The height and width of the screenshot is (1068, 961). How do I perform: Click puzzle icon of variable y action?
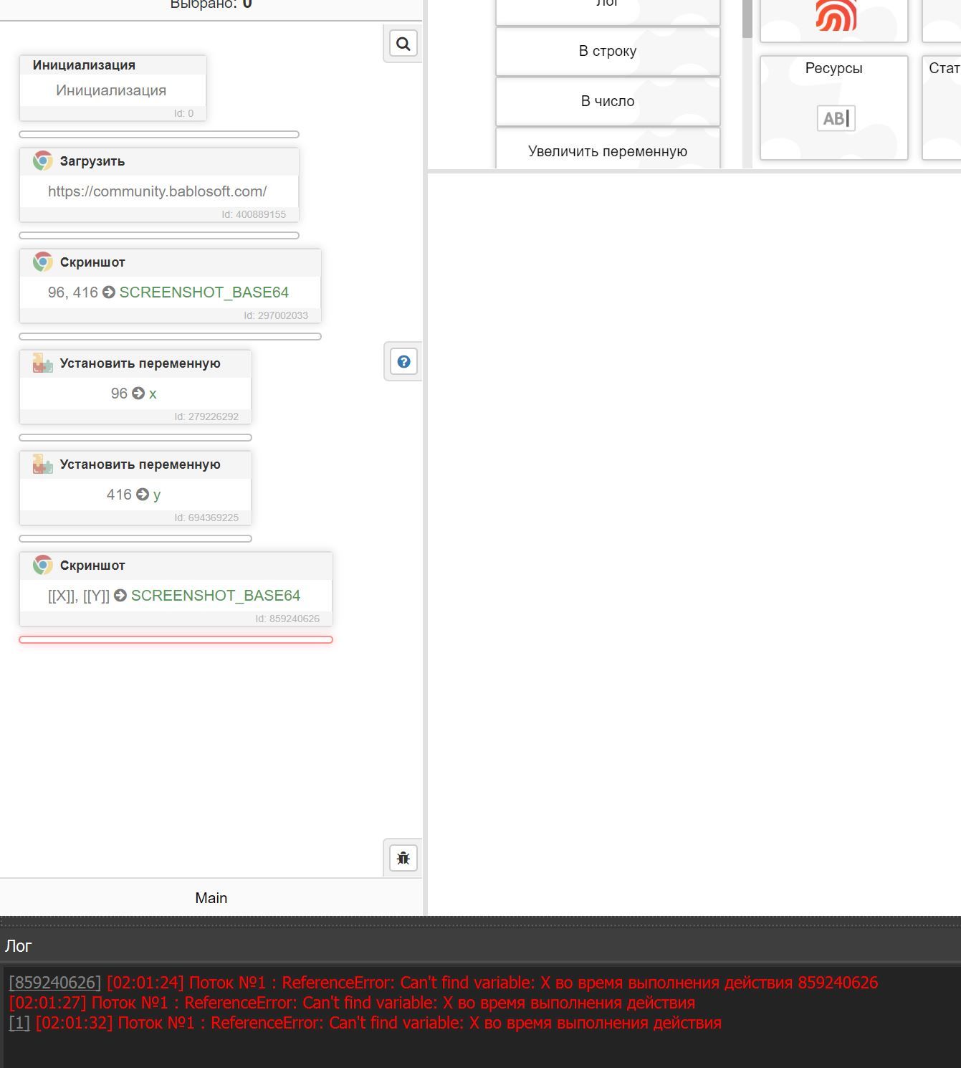coord(43,464)
